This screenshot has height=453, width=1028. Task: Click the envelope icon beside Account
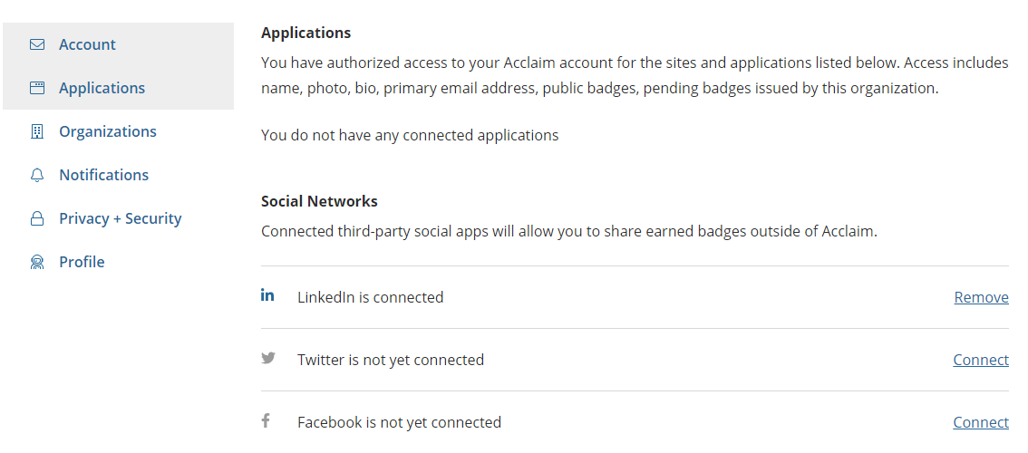coord(37,44)
